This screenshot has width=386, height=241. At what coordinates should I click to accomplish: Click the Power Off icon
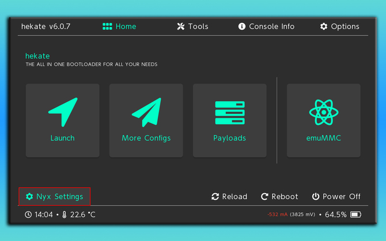click(316, 197)
